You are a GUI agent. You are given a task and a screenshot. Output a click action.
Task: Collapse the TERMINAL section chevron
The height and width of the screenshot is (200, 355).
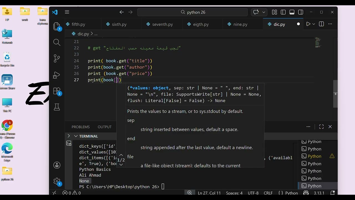coord(76,136)
